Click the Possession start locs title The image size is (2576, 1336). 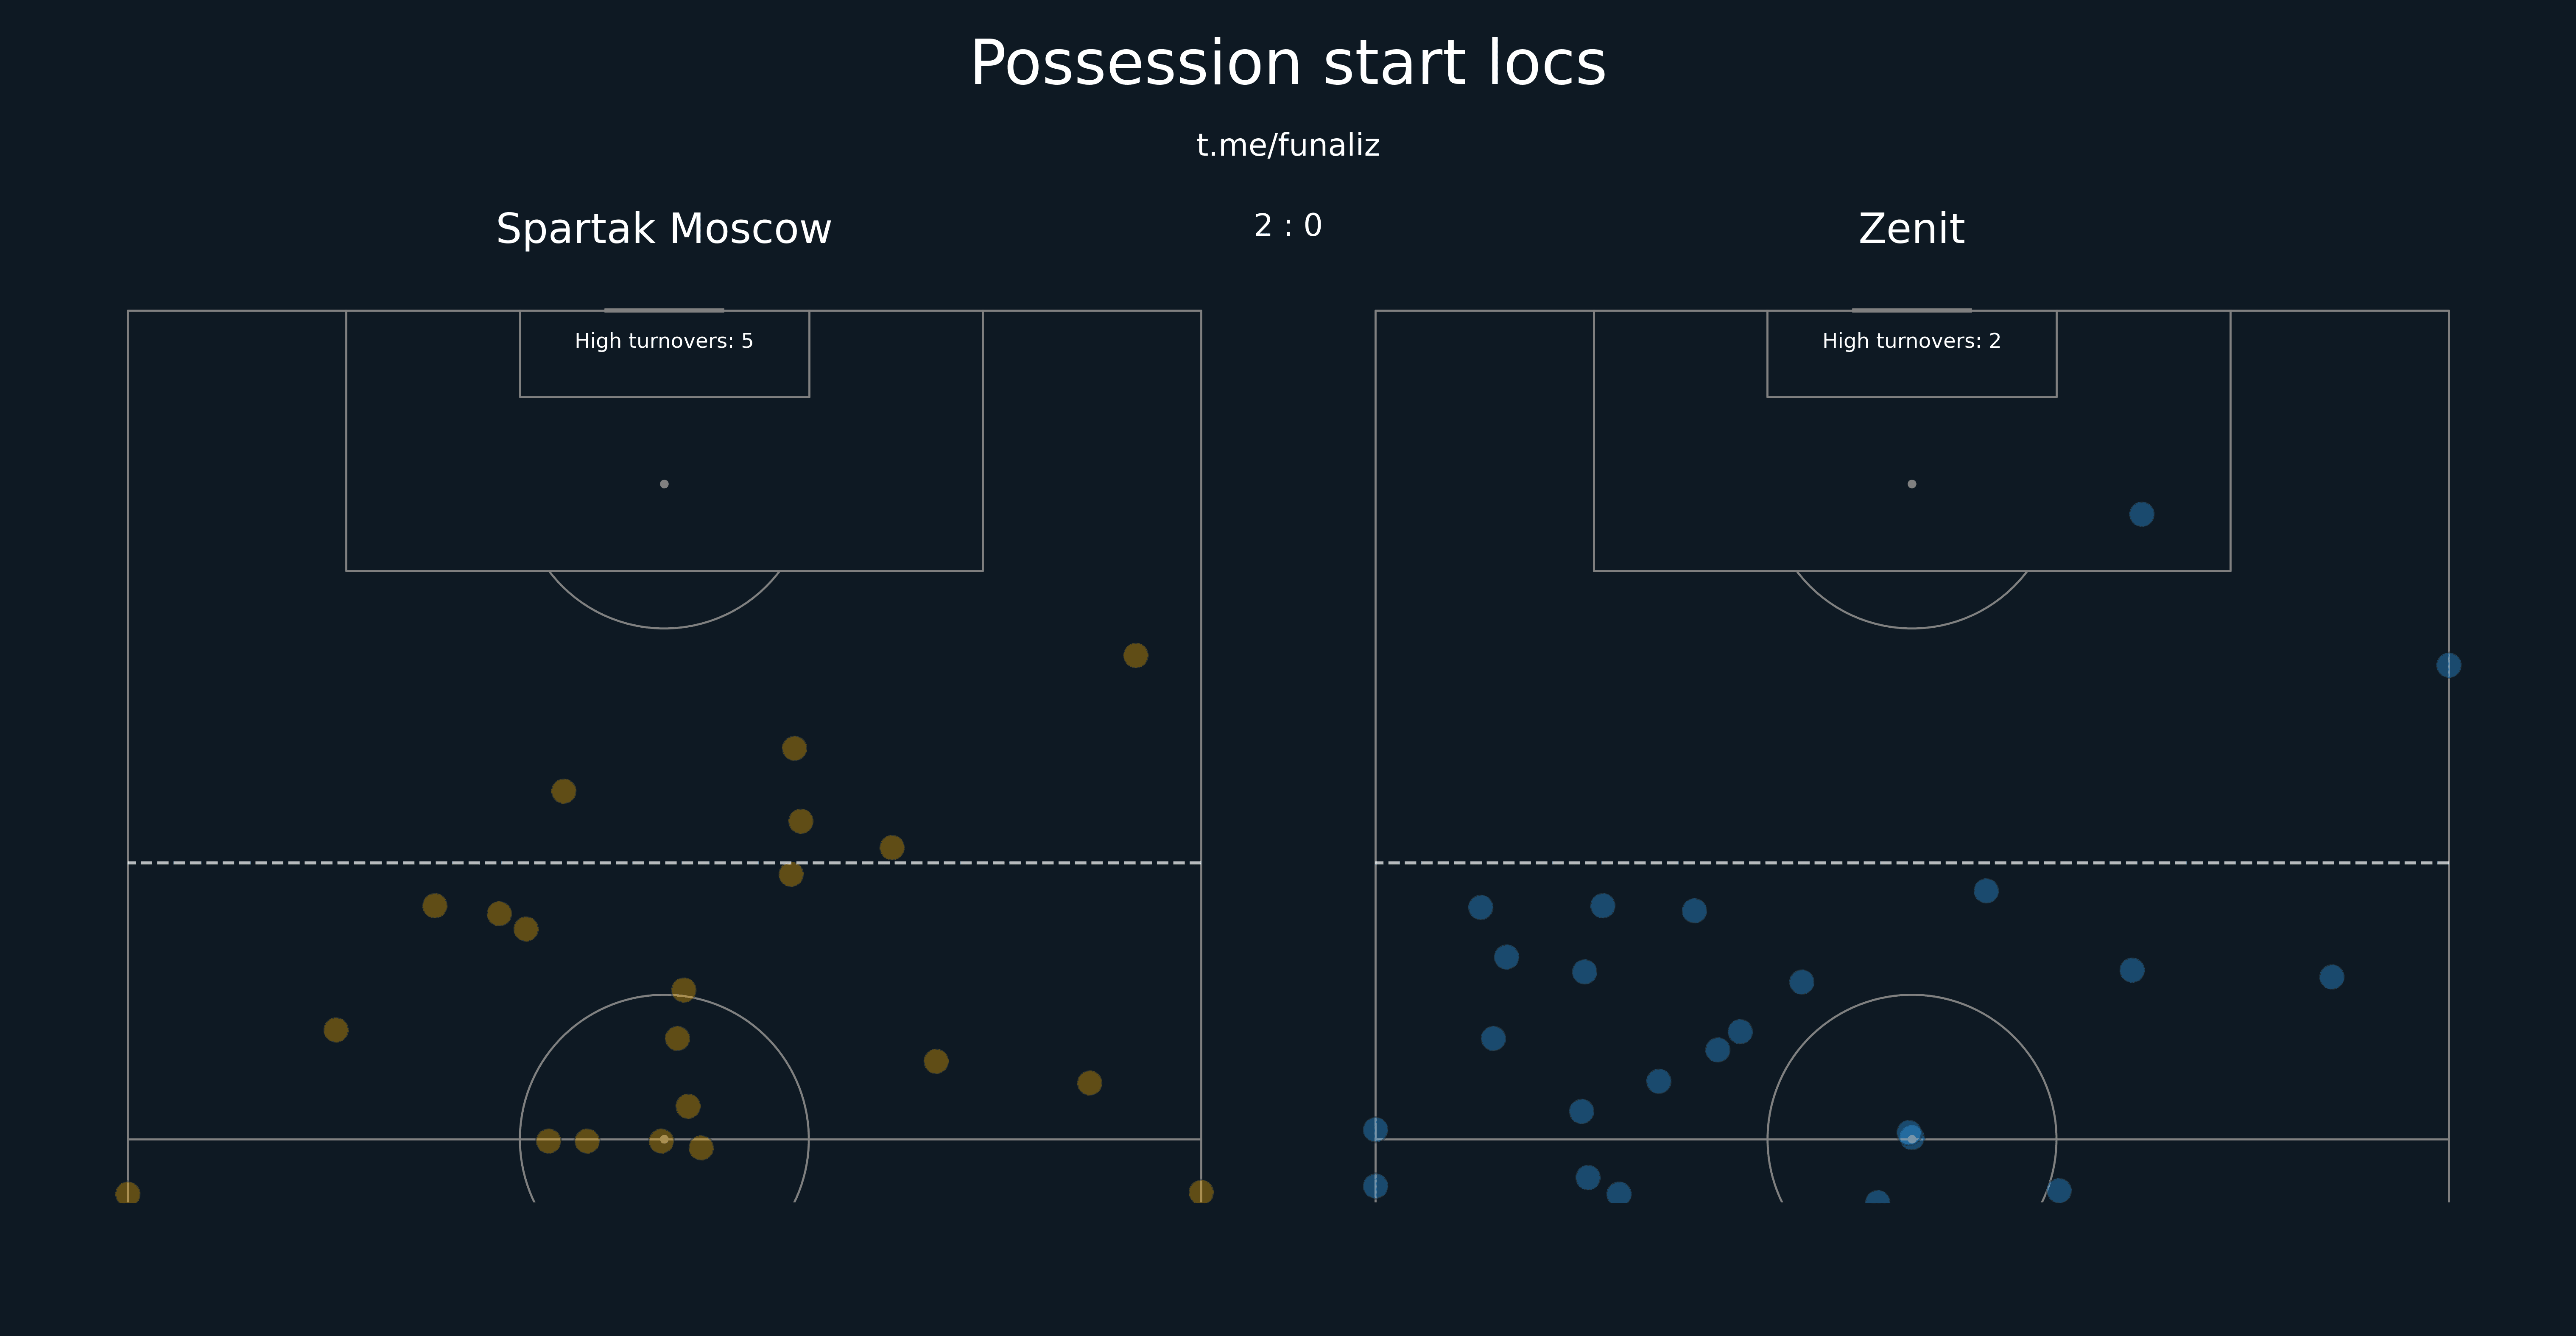coord(1288,64)
